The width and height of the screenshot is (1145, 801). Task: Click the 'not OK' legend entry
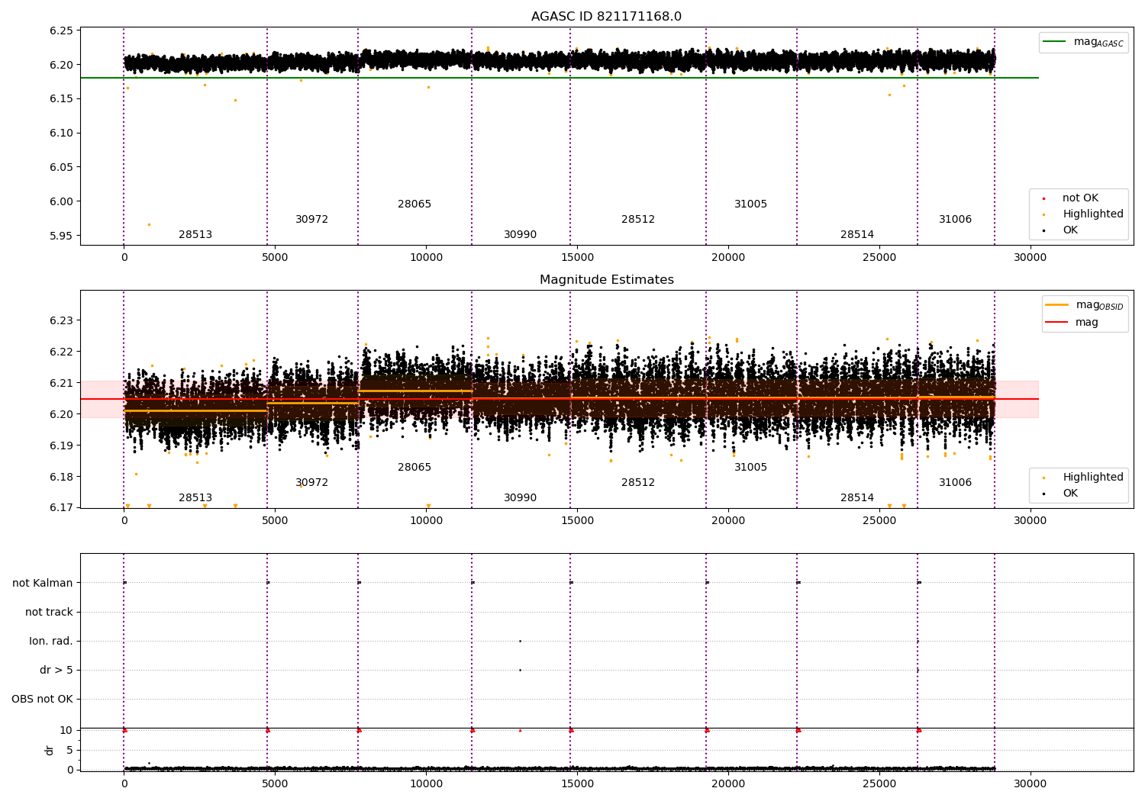[1071, 198]
